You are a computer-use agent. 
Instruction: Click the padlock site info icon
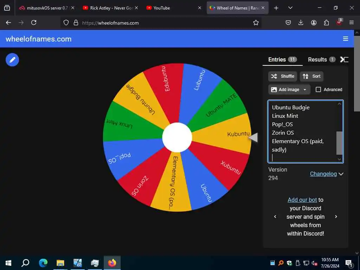point(76,22)
